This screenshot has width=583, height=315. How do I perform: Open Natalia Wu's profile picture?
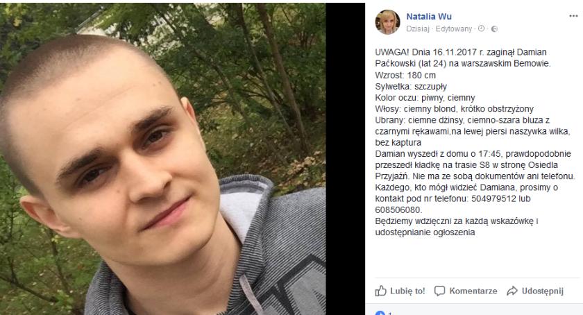(x=387, y=22)
